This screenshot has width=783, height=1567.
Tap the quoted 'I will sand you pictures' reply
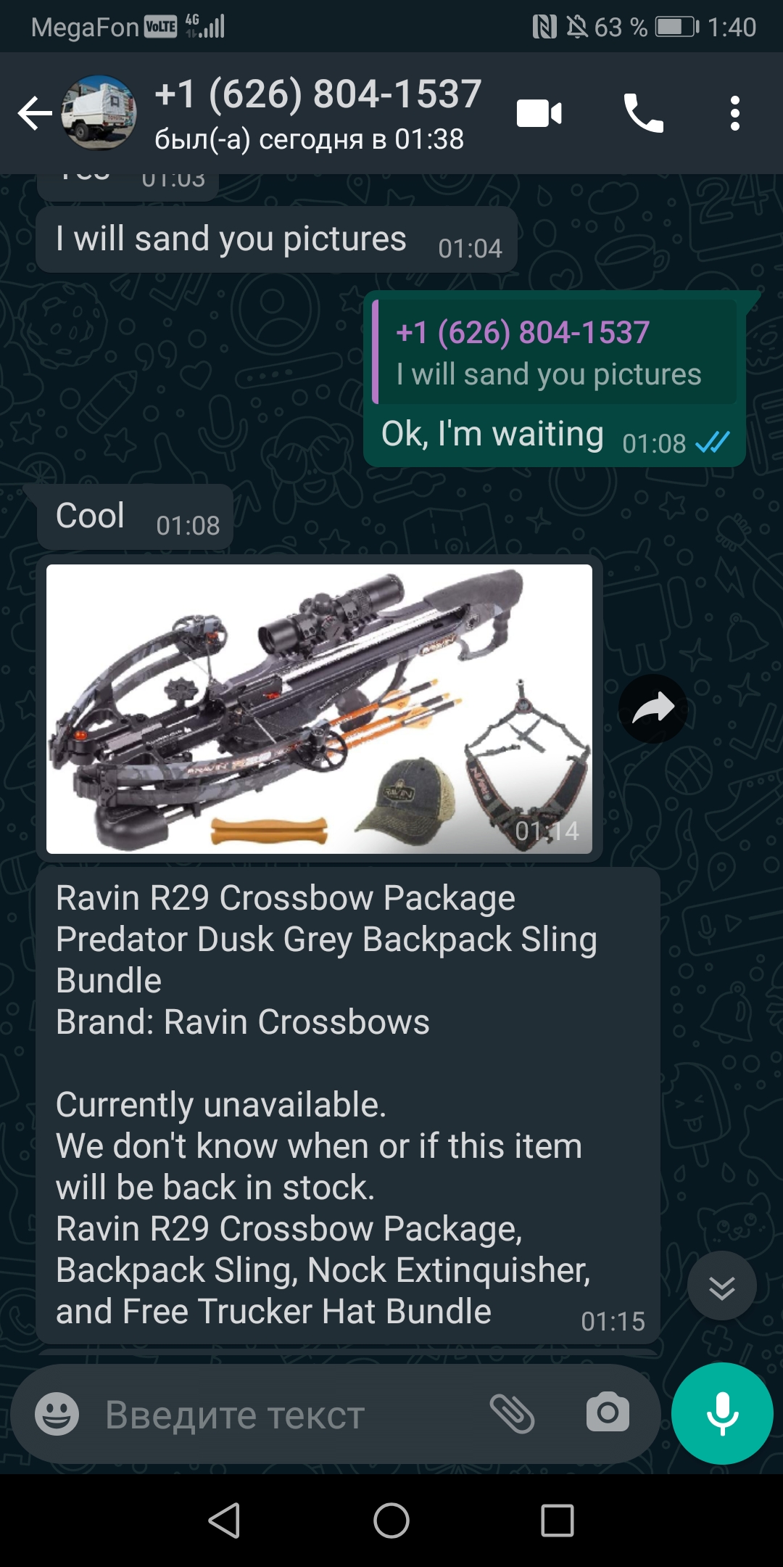point(555,353)
